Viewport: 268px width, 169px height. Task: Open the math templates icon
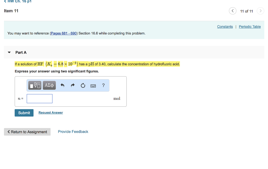[34, 85]
